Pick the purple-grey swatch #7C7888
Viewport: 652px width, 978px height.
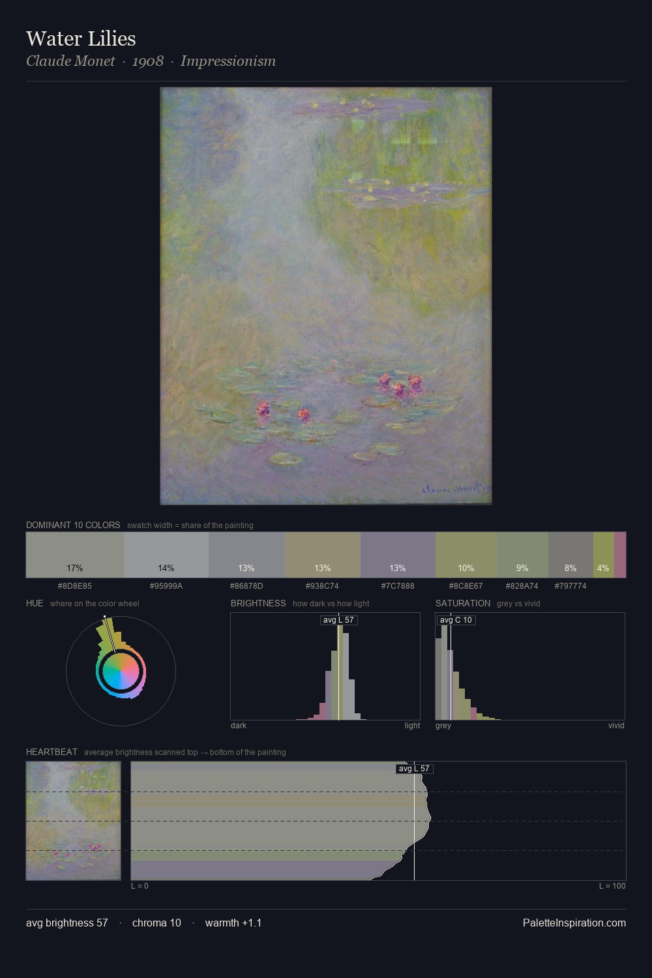coord(398,555)
